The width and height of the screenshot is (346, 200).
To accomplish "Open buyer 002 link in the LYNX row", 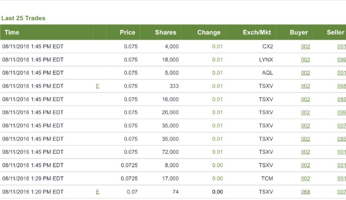I will (x=305, y=60).
